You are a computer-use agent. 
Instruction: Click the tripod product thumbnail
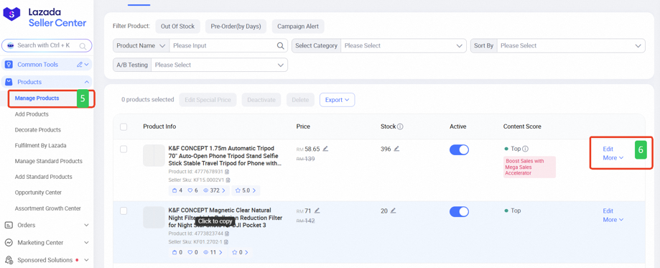point(154,155)
